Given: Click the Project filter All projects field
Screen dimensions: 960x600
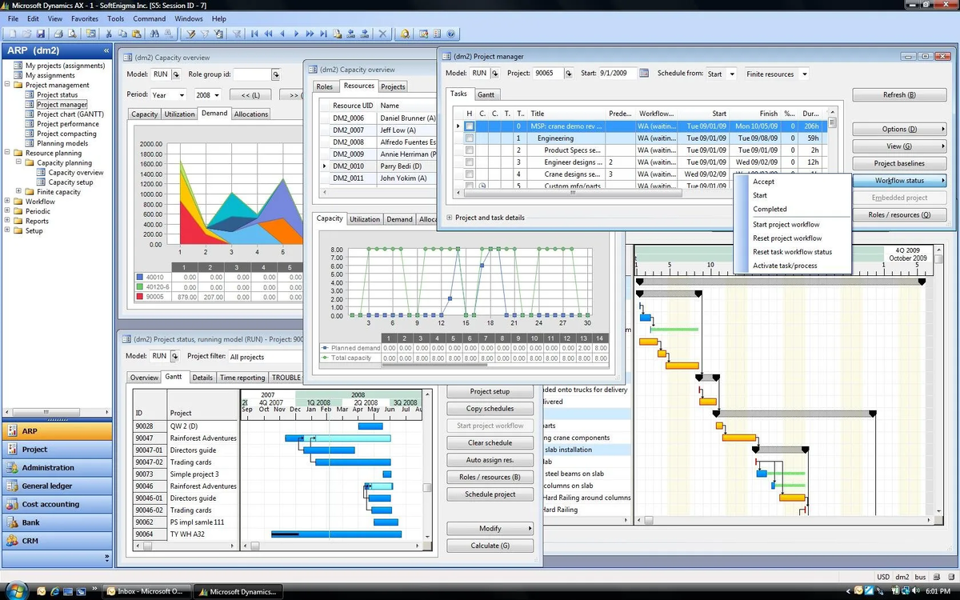Looking at the screenshot, I should tap(266, 357).
